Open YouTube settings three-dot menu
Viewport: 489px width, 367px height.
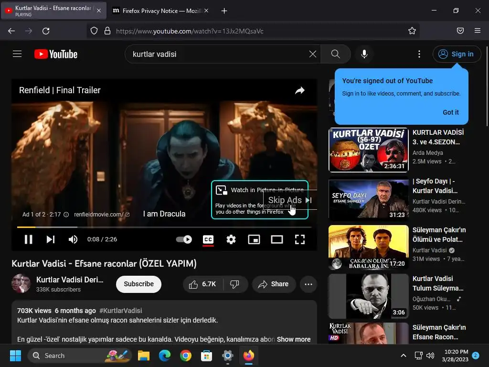pos(419,54)
